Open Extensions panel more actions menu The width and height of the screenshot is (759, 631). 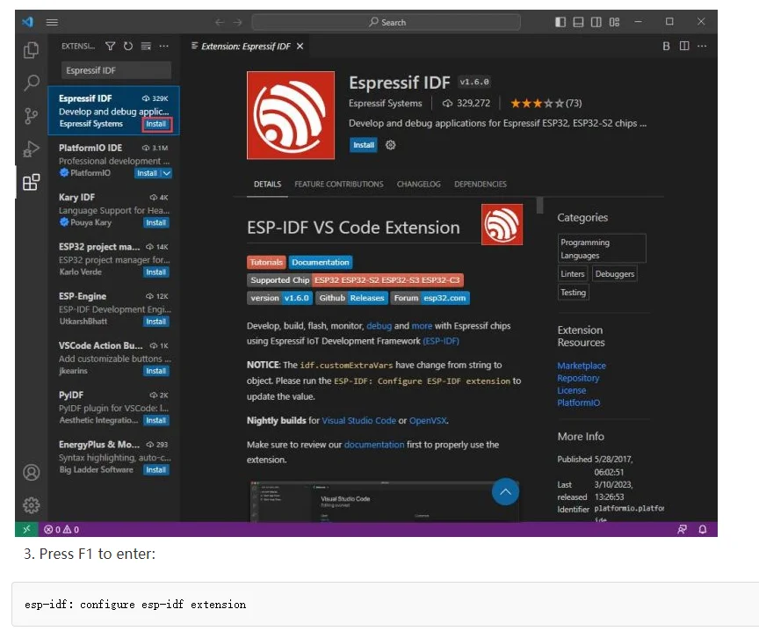pyautogui.click(x=164, y=46)
